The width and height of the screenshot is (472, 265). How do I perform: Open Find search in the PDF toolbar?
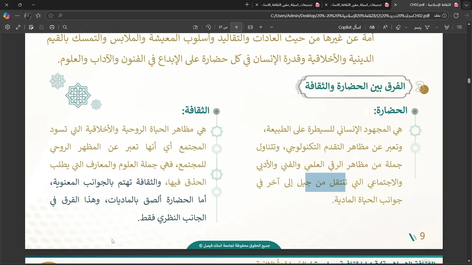[65, 27]
